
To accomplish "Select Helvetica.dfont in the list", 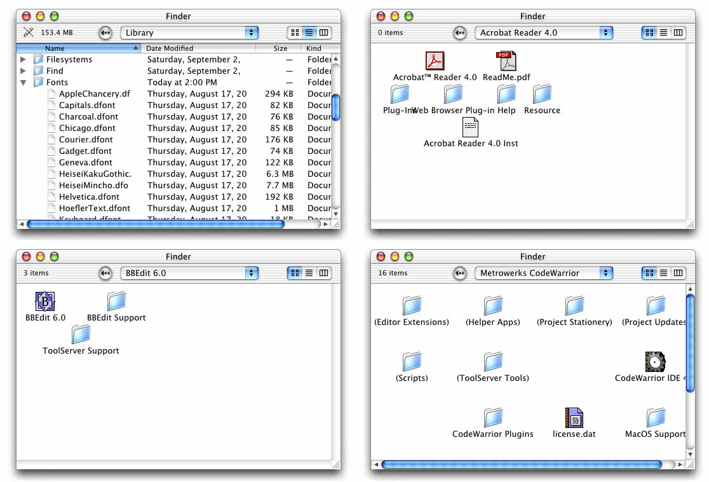I will coord(89,197).
